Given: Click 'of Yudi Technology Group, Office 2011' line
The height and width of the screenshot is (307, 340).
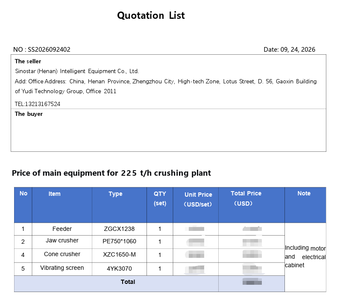Looking at the screenshot, I should 65,91.
